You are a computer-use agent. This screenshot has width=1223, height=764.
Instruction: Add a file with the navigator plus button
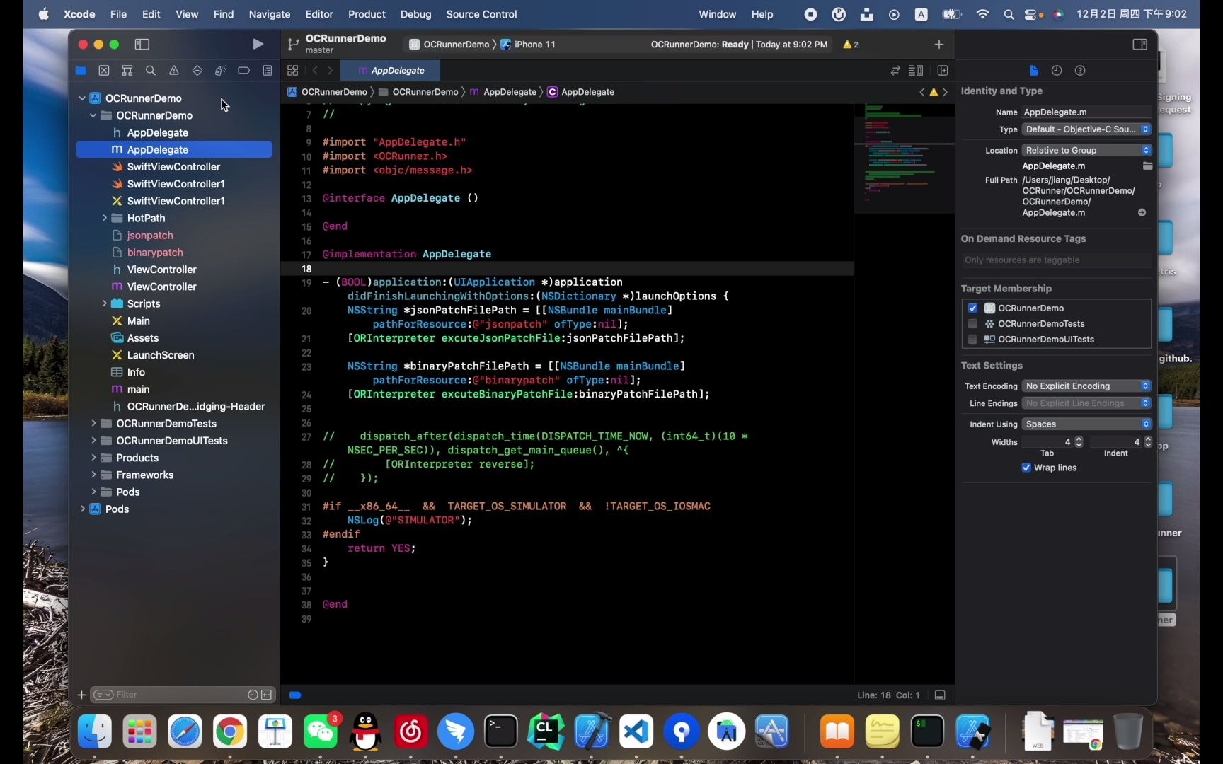tap(81, 695)
